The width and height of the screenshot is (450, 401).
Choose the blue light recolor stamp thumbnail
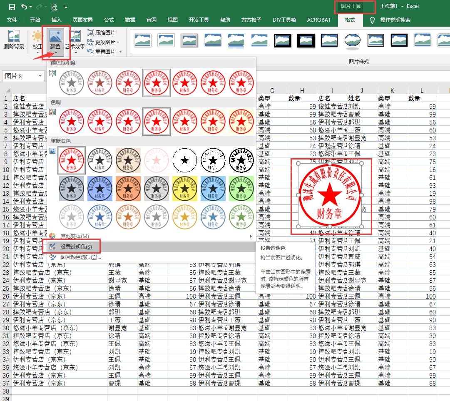click(x=100, y=217)
